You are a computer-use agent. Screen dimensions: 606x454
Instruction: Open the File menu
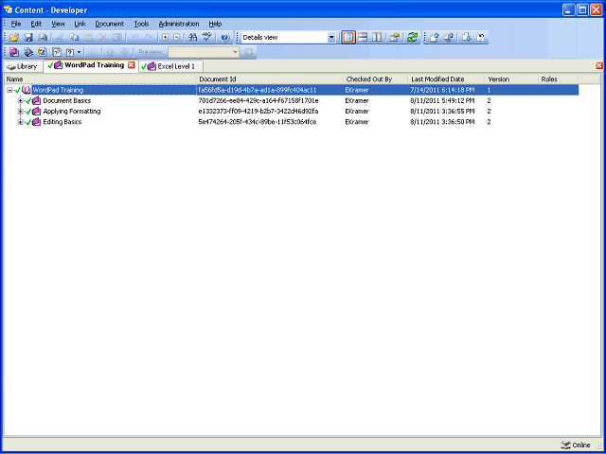coord(16,24)
